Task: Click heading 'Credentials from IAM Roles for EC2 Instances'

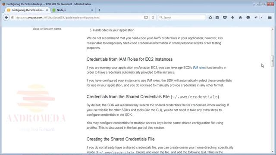Action: pos(129,59)
